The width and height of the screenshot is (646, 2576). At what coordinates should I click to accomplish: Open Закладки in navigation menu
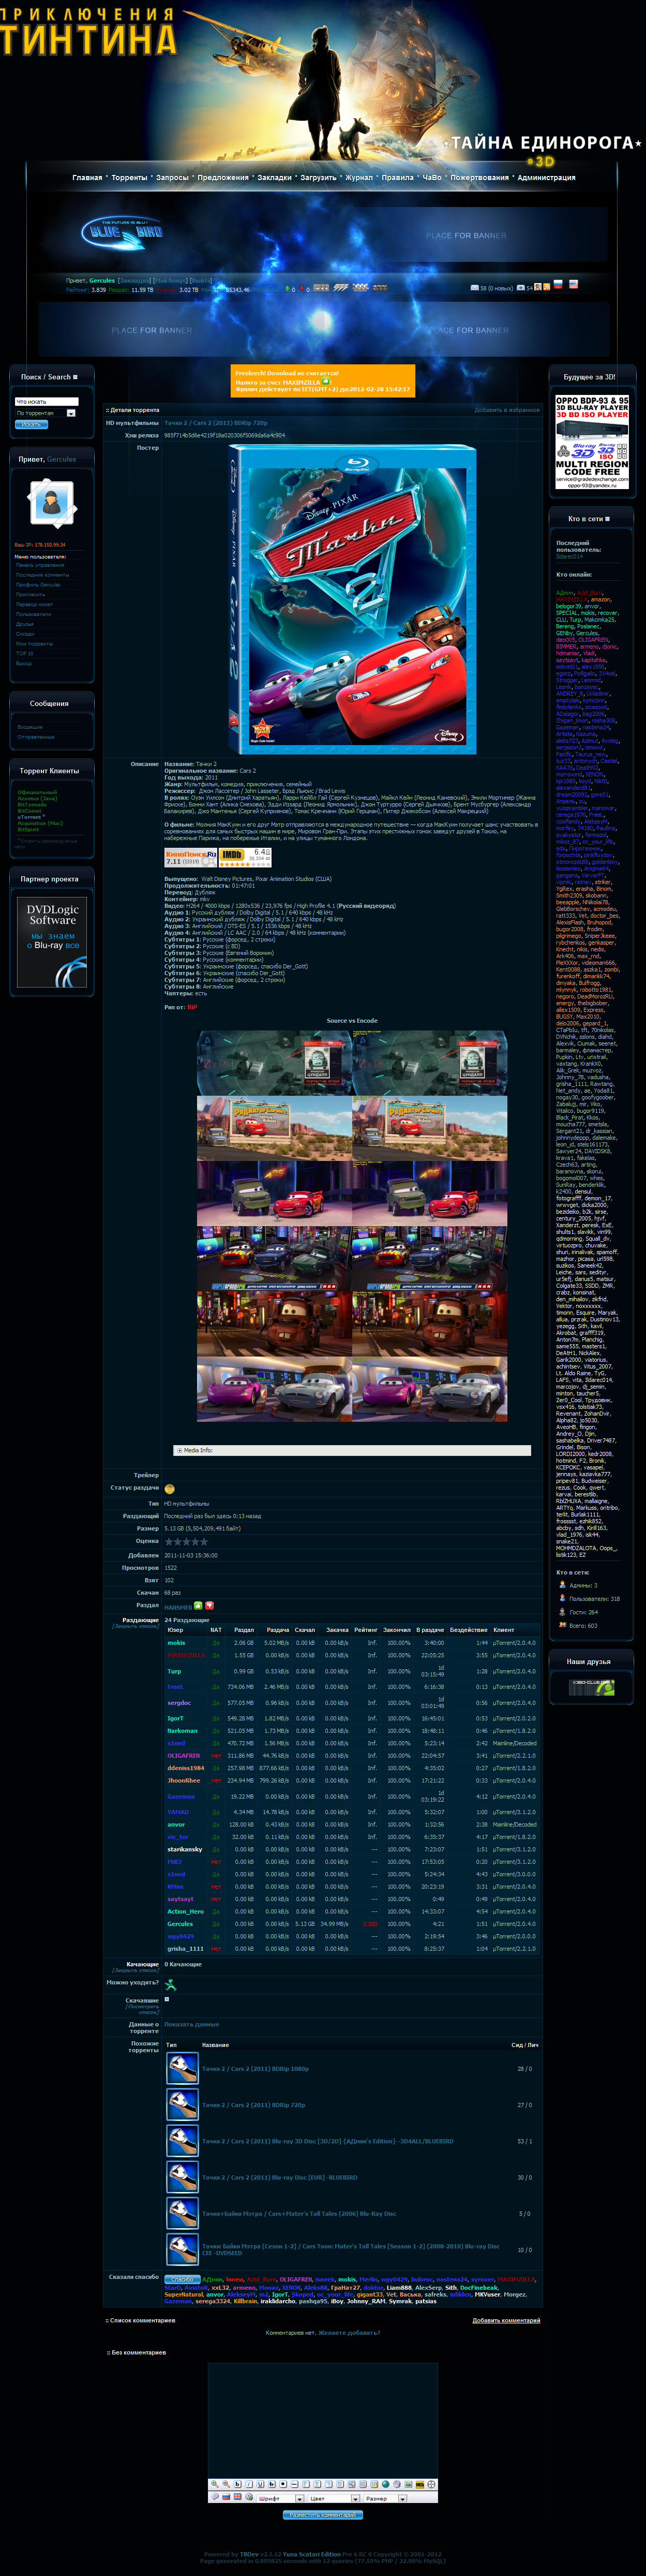pyautogui.click(x=274, y=177)
